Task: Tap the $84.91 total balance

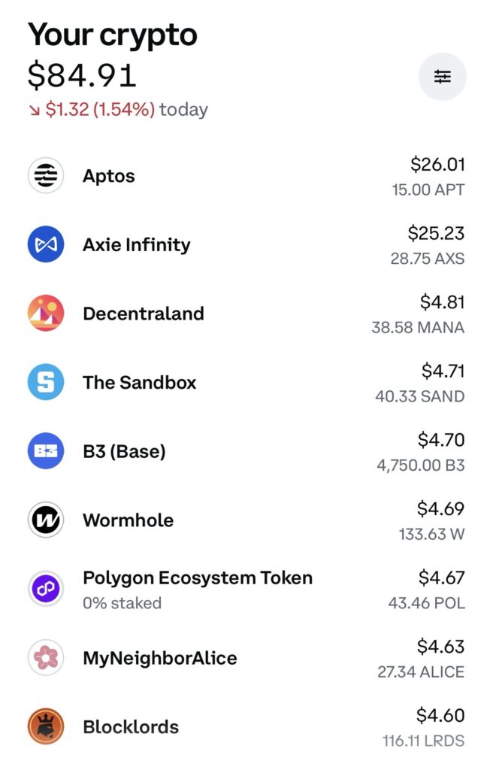Action: click(82, 75)
